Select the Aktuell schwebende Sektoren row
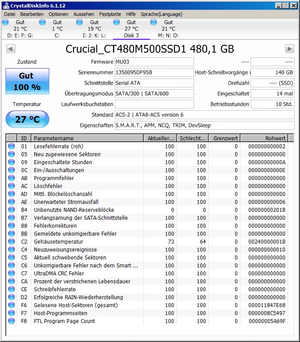The height and width of the screenshot is (342, 300). click(147, 257)
